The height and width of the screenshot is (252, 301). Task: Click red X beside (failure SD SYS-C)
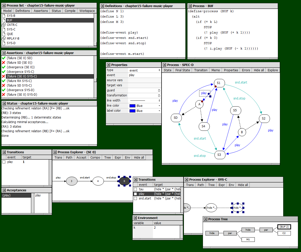click(x=4, y=86)
